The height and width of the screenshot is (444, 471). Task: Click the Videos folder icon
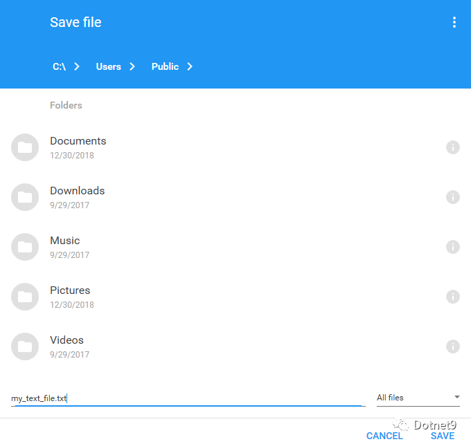point(25,346)
